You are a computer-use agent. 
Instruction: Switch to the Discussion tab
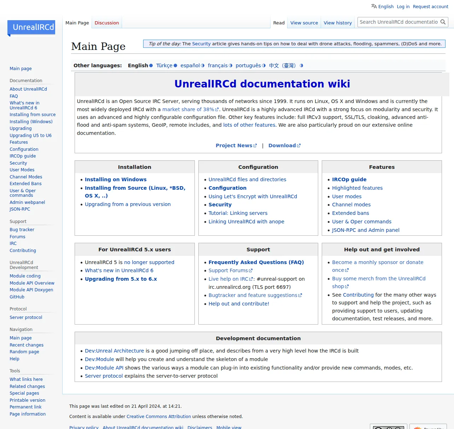(107, 23)
